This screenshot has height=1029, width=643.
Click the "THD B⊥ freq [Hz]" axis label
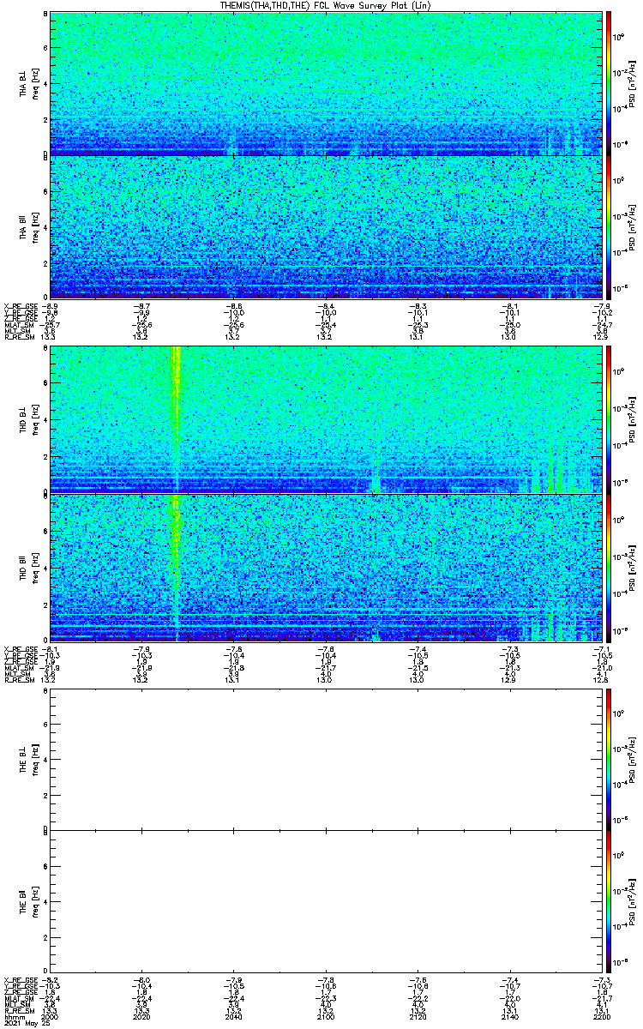point(28,419)
